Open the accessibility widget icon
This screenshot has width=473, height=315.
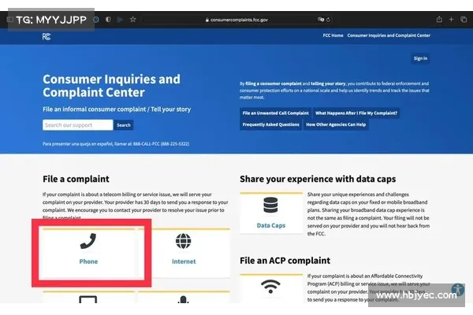457,290
